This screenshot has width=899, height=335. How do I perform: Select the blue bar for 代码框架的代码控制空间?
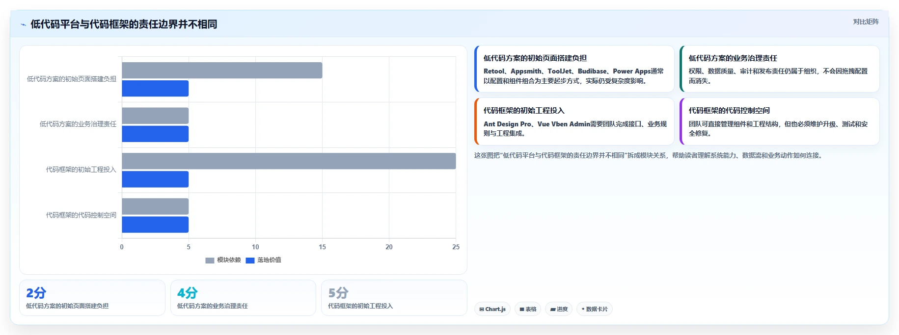coord(155,224)
